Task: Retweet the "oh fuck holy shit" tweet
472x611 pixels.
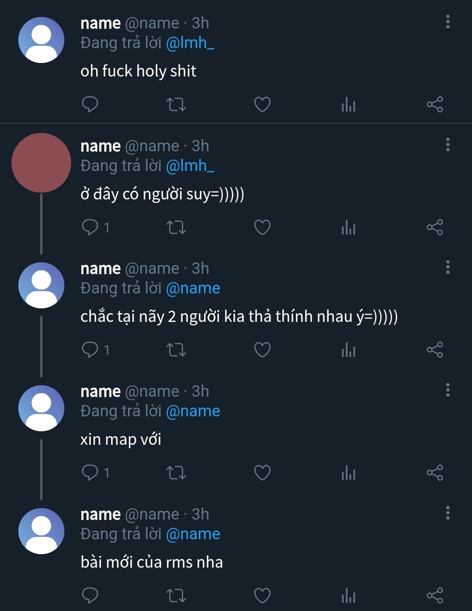Action: pyautogui.click(x=176, y=105)
